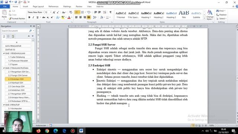The height and width of the screenshot is (134, 238).
Task: Open Numbering list button
Action: point(83,12)
